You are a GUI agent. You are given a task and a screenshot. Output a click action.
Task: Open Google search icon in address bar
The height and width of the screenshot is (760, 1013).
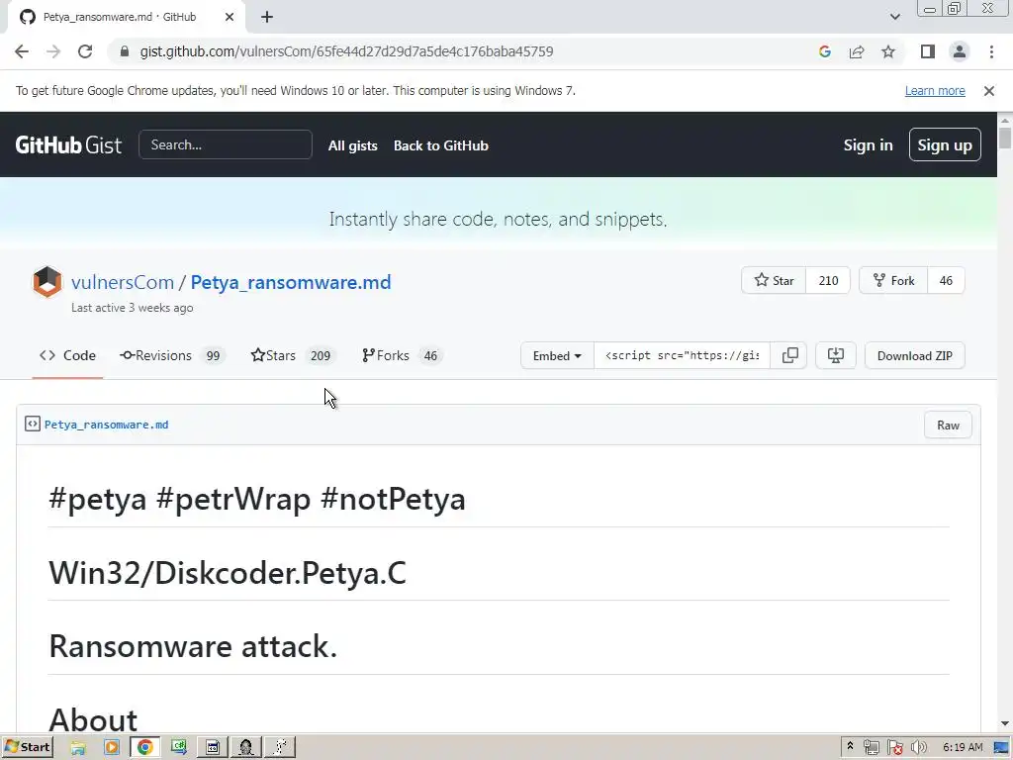824,51
